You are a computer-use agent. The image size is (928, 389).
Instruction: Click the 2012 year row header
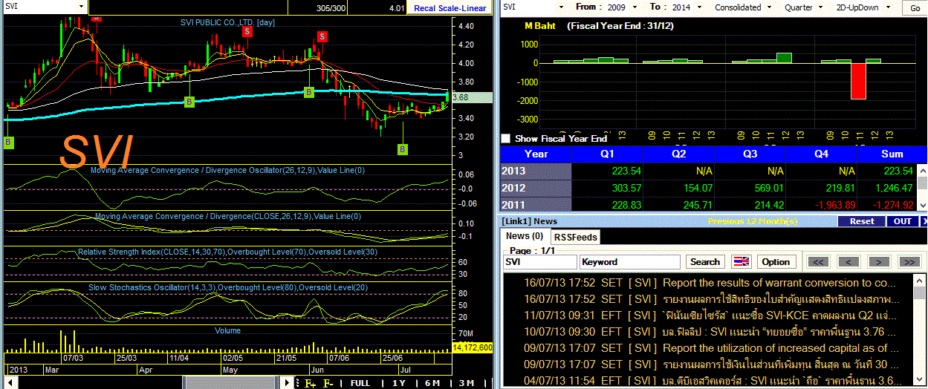536,188
